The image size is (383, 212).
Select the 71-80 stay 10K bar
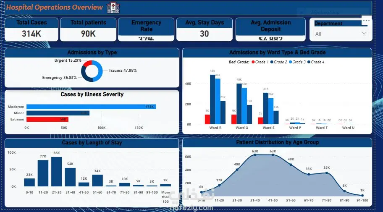pos(125,185)
